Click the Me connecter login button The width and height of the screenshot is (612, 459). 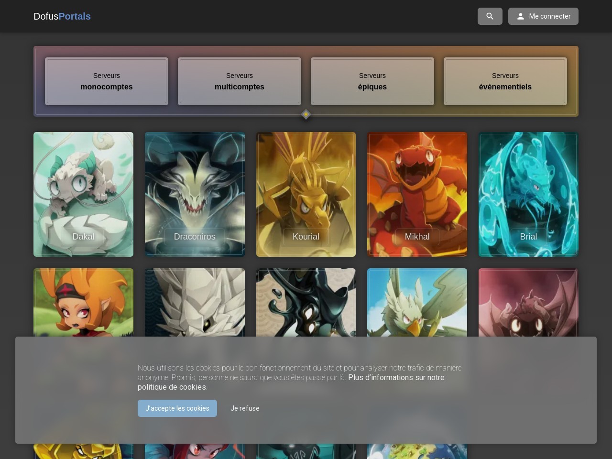543,16
